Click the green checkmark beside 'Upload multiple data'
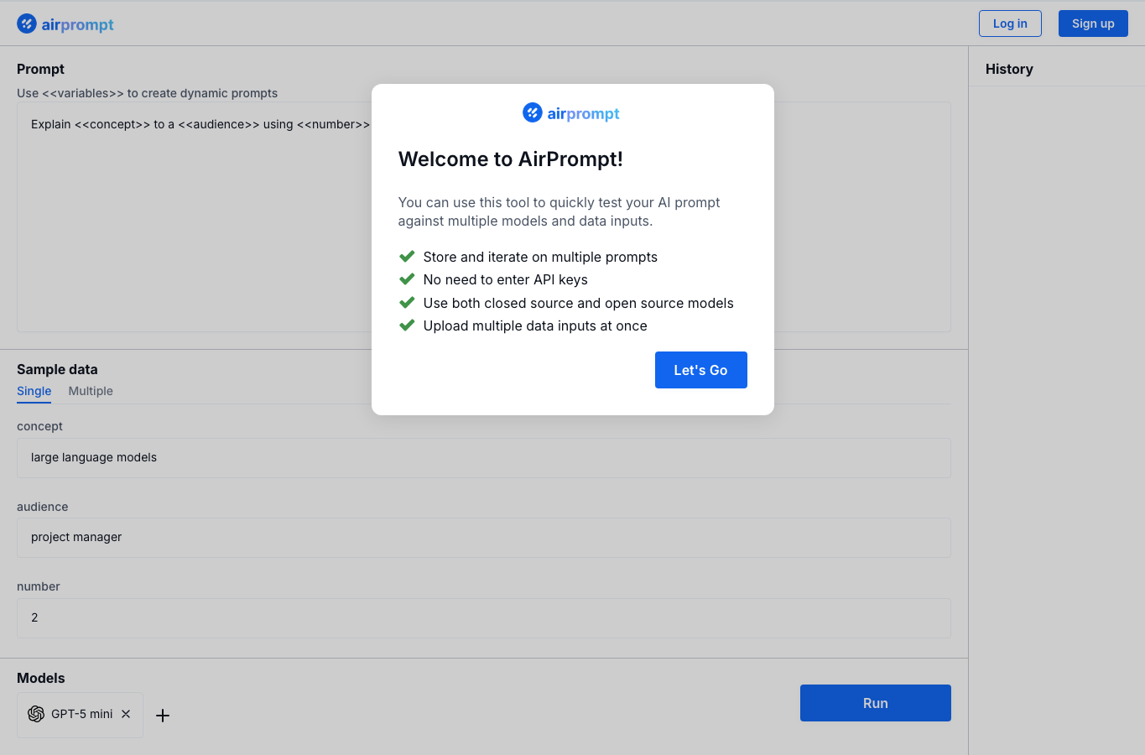Image resolution: width=1145 pixels, height=755 pixels. (407, 325)
